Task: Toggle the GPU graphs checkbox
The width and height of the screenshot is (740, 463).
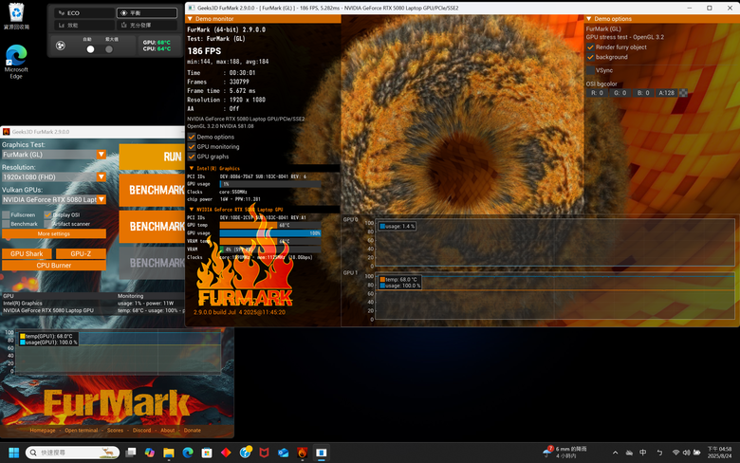Action: 192,157
